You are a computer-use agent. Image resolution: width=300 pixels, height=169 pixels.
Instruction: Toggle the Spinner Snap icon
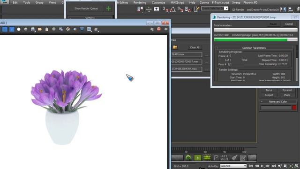pyautogui.click(x=187, y=9)
